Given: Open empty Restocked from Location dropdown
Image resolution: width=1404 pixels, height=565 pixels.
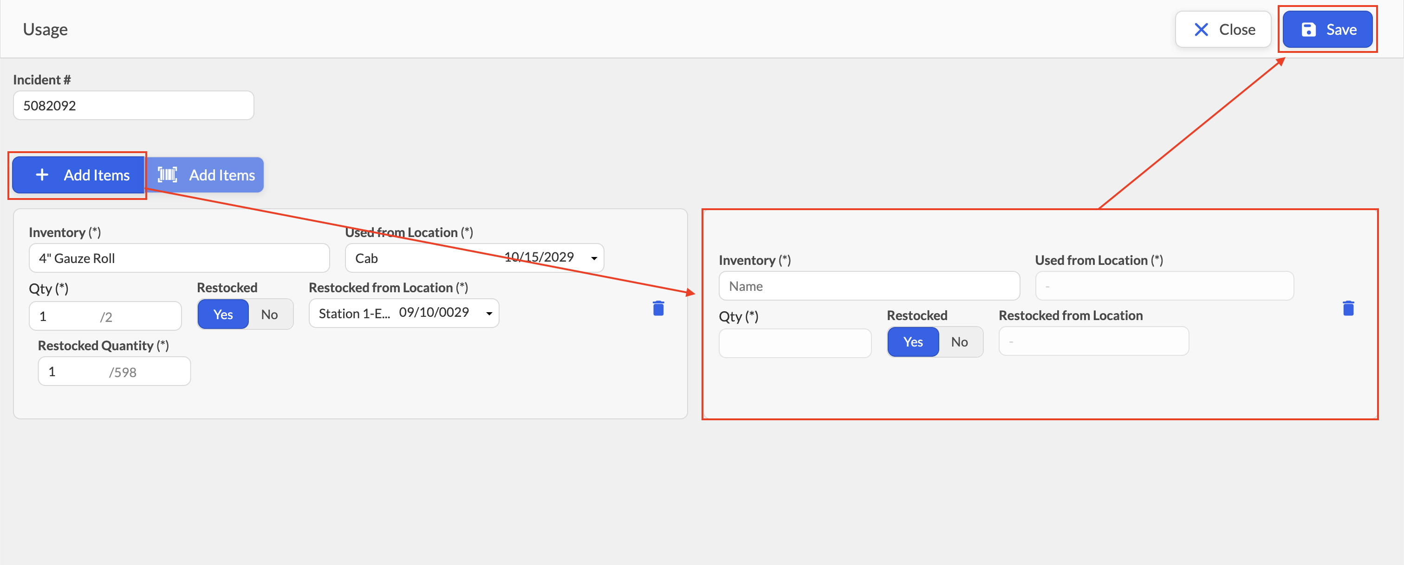Looking at the screenshot, I should click(1094, 341).
